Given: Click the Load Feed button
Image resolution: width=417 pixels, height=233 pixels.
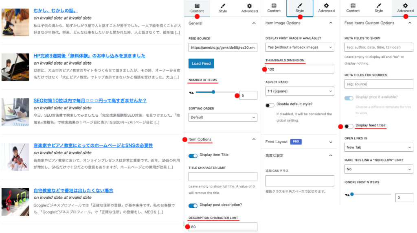Looking at the screenshot, I should point(201,63).
